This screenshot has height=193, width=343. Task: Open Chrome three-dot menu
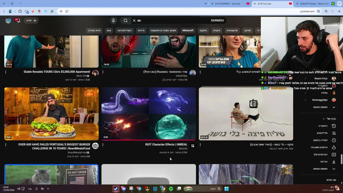pos(4,11)
